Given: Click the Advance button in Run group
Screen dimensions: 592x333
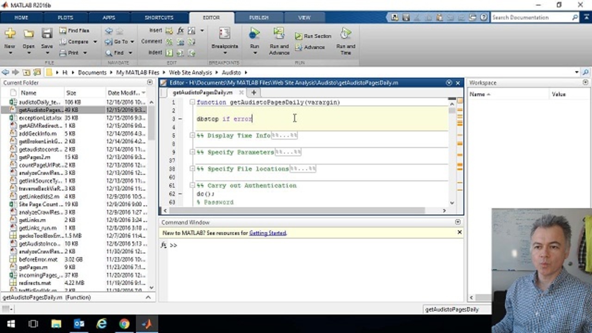Looking at the screenshot, I should pos(310,47).
